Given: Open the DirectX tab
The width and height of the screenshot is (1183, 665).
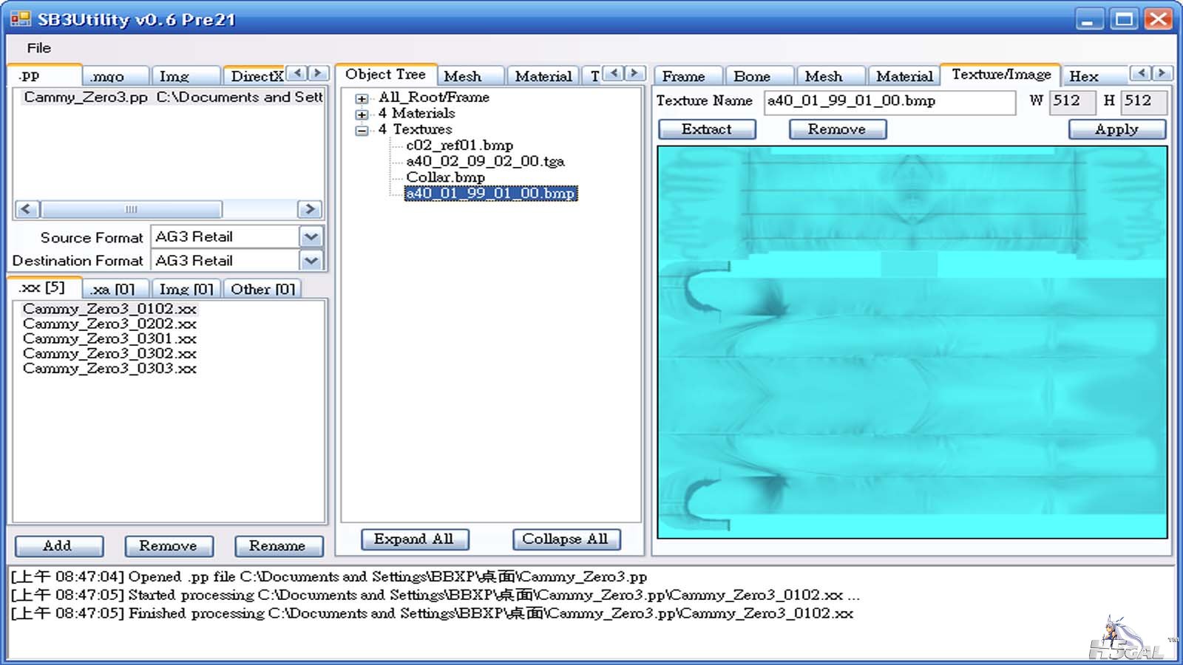Looking at the screenshot, I should 254,76.
